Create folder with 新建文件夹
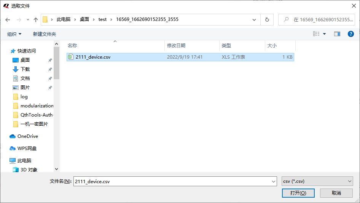This screenshot has height=203, width=360. [x=44, y=34]
